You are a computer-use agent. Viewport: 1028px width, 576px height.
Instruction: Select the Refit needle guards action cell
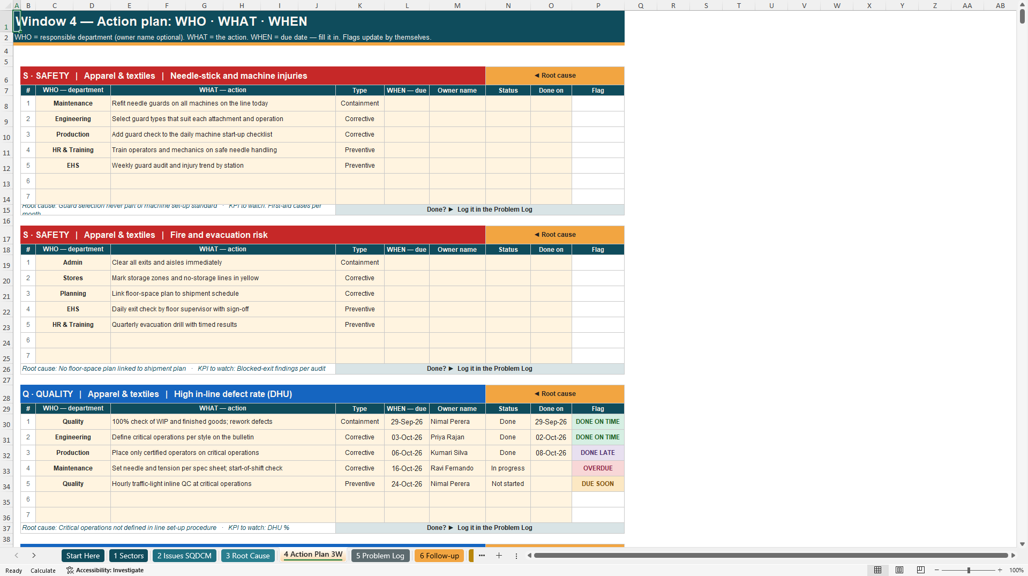[x=223, y=103]
